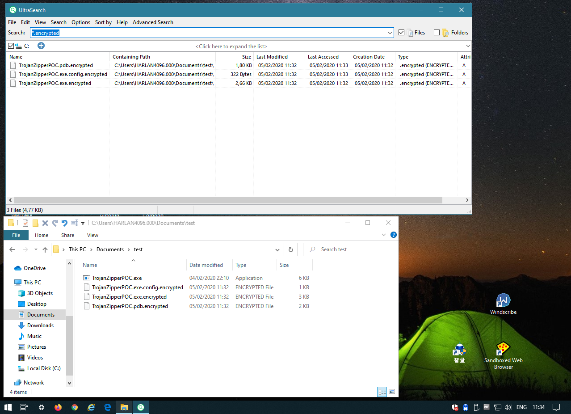Open Explorer address bar history dropdown
The image size is (571, 414).
tap(277, 249)
